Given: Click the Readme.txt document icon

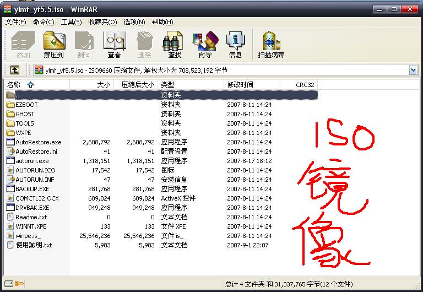Looking at the screenshot, I should pyautogui.click(x=10, y=217).
